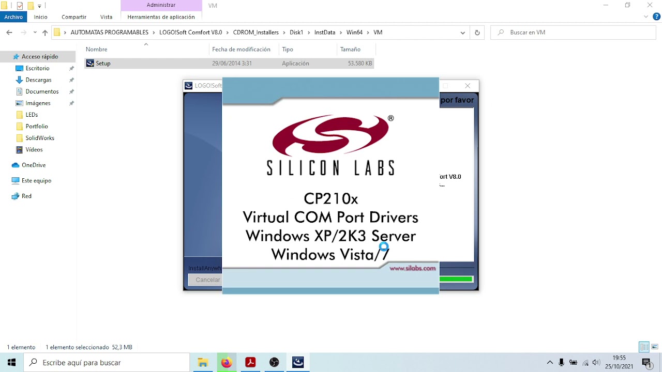Screen dimensions: 662x372
Task: Open recent locations dropdown arrow
Action: (35, 32)
